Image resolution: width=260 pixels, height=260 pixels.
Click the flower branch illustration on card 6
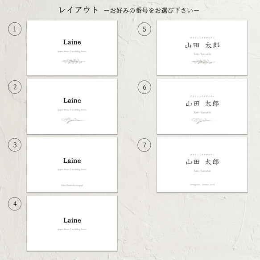204,120
